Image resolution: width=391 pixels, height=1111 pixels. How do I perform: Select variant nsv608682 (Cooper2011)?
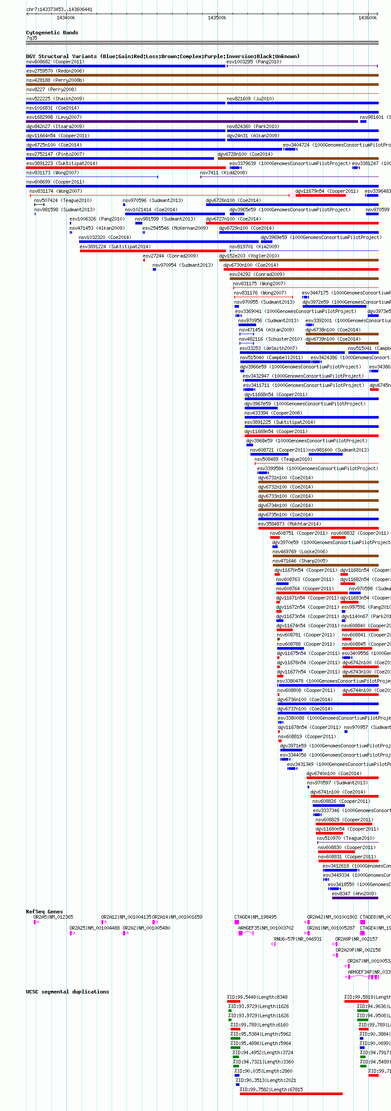pyautogui.click(x=55, y=62)
